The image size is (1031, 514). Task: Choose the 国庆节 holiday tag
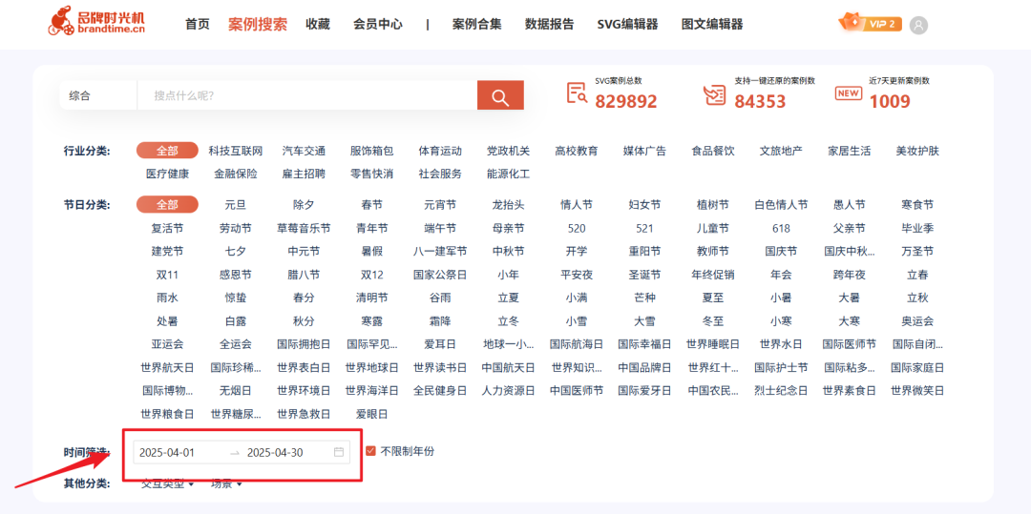[x=781, y=252]
